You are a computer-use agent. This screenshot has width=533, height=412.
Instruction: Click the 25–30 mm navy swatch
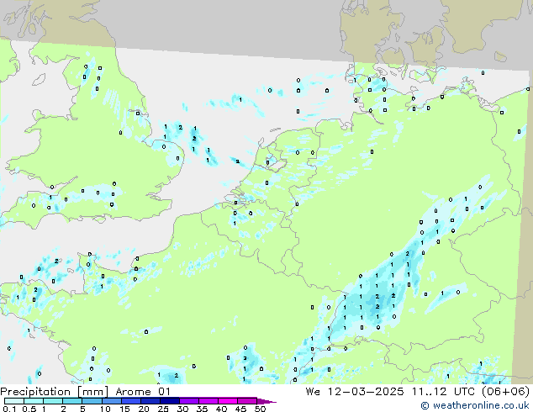(169, 401)
